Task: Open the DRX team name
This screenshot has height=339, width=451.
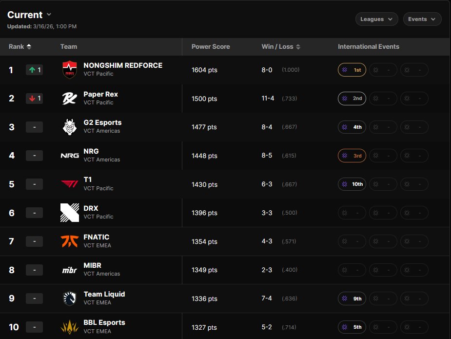Action: tap(91, 208)
